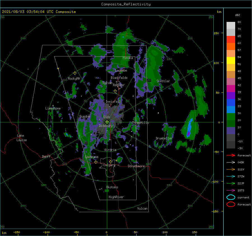Screen dimensions: 252x236
Task: Click the green echo cell over Okotoks
Action: click(107, 191)
